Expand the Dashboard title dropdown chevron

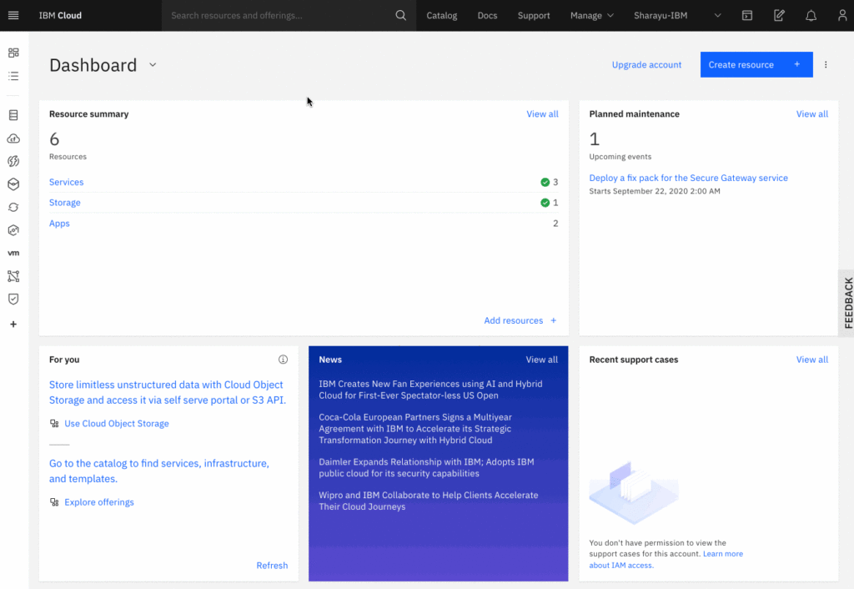point(153,65)
